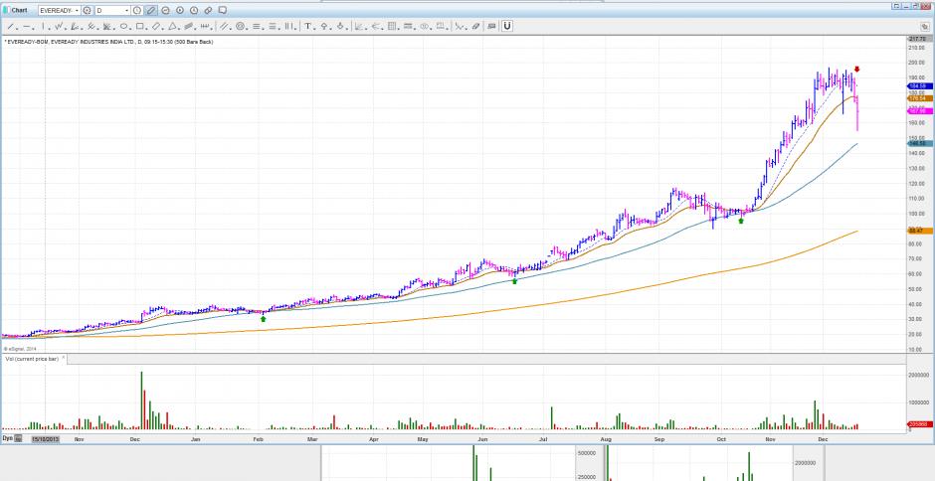Viewport: 935px width, 481px height.
Task: Select the vertical line tool
Action: click(x=43, y=26)
